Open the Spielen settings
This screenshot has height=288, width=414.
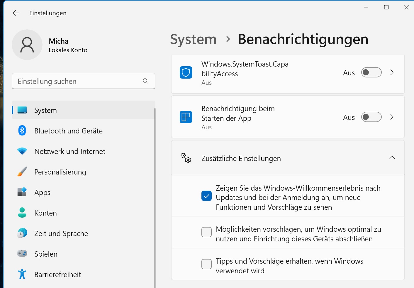pos(46,254)
